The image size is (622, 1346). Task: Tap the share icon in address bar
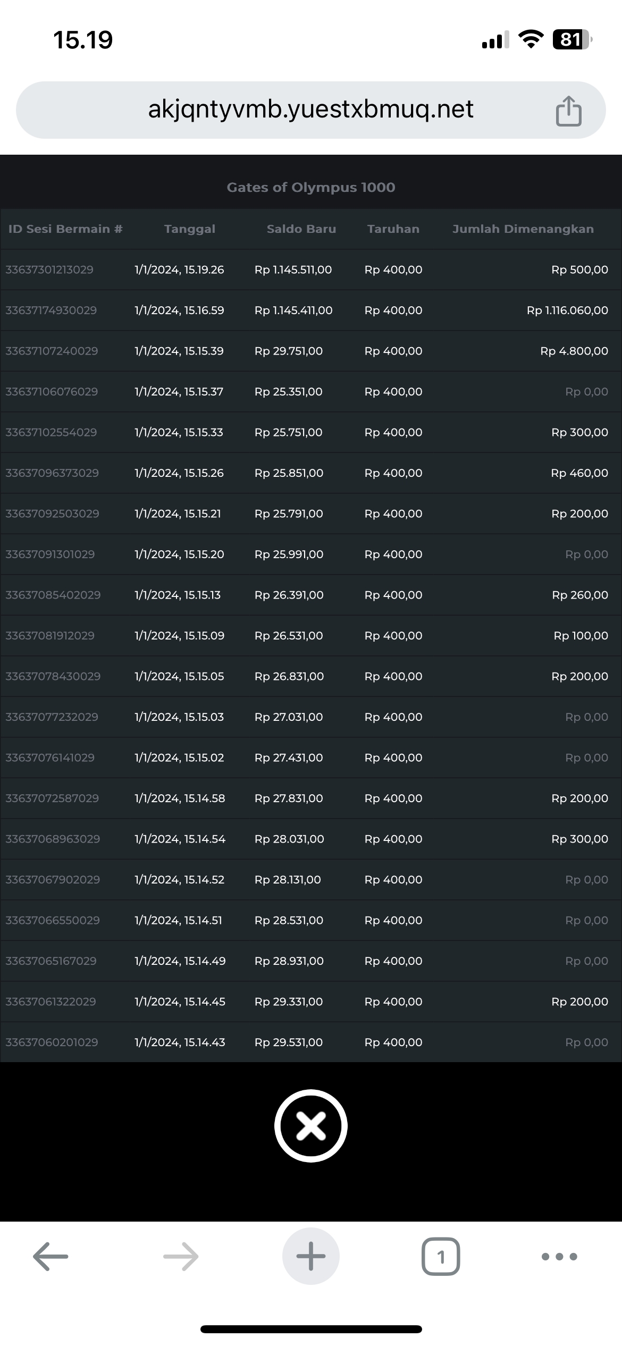[x=568, y=111]
